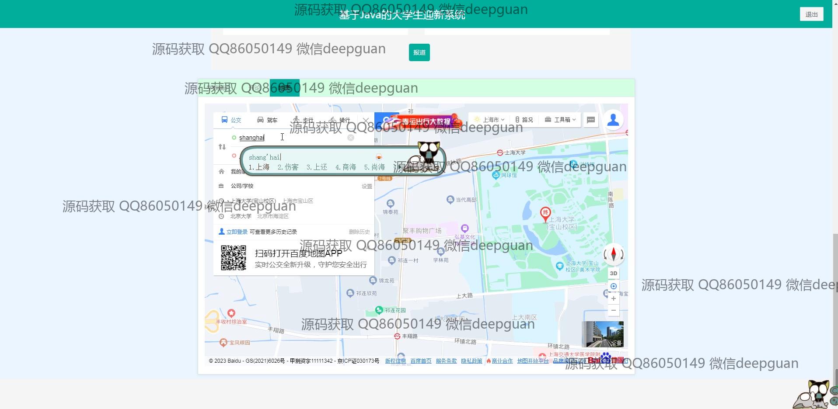Zoom out the map with minus button
The image size is (838, 409).
coord(614,310)
